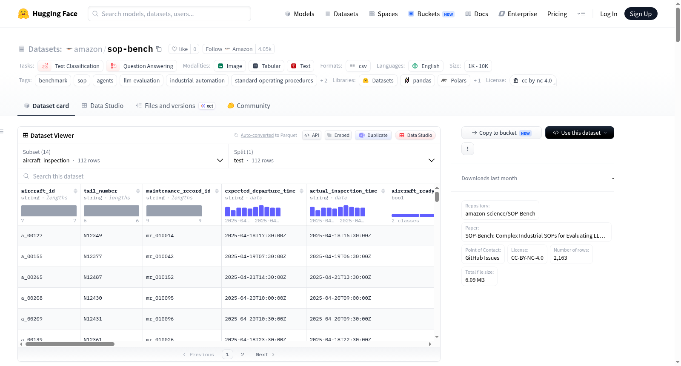681x366 pixels.
Task: Expand +2 more tags
Action: point(323,80)
